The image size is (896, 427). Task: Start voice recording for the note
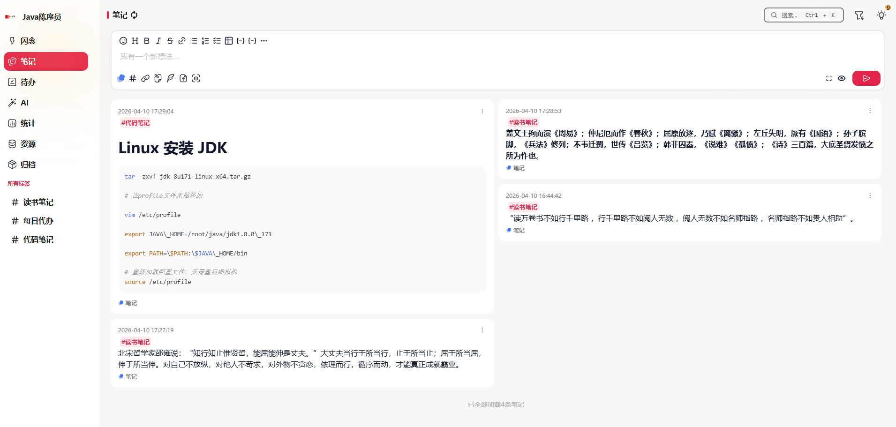196,78
